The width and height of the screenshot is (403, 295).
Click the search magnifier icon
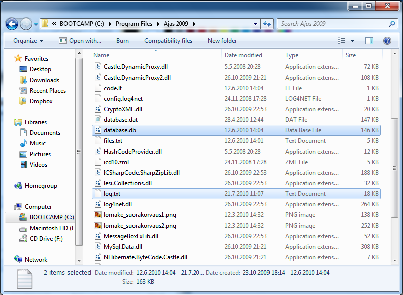(392, 24)
